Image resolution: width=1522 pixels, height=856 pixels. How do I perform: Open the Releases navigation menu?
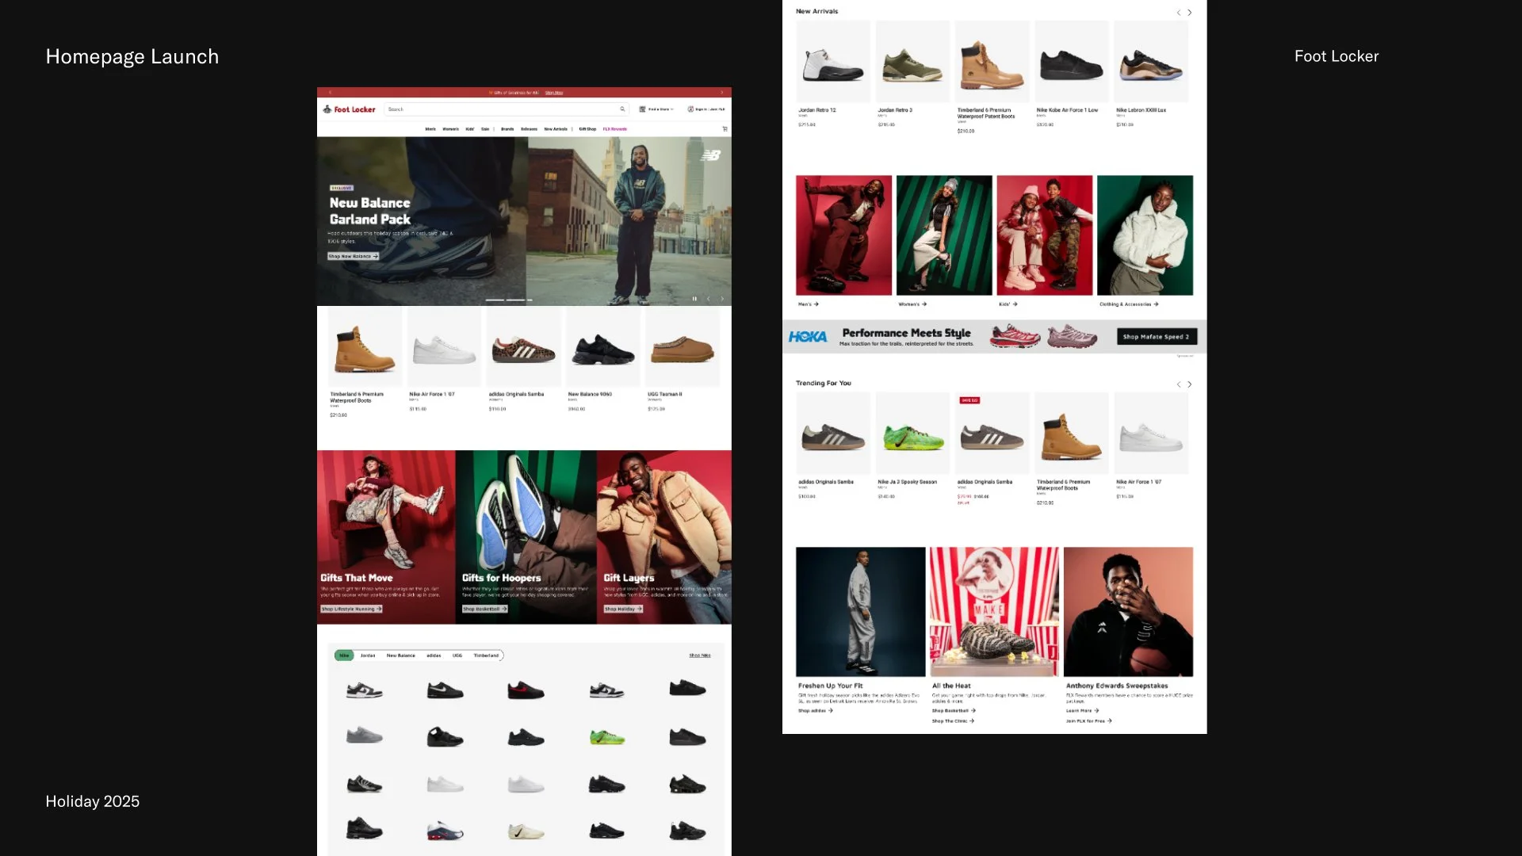529,129
